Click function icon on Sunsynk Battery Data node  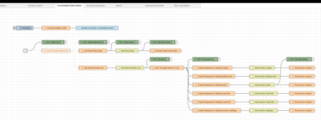(x=44, y=28)
